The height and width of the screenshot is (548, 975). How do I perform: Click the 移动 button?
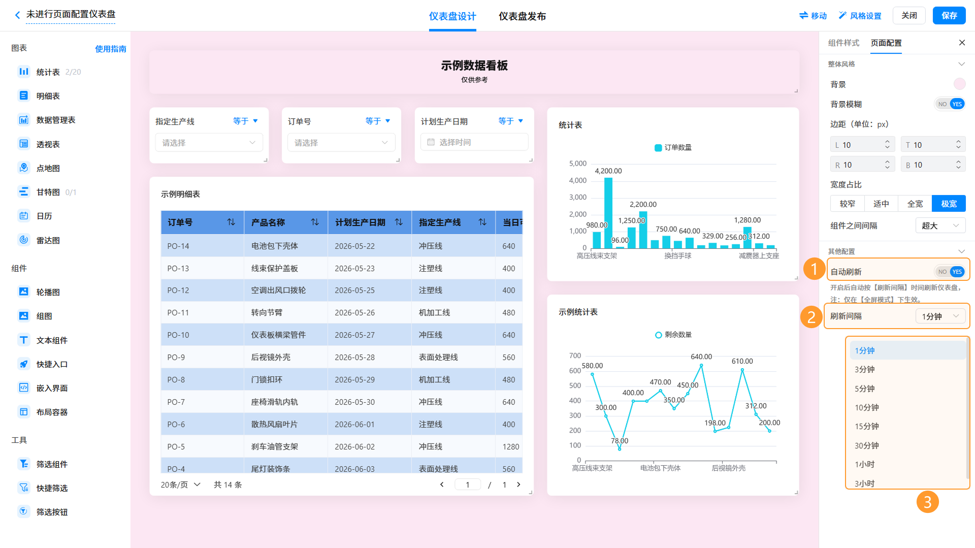[813, 16]
